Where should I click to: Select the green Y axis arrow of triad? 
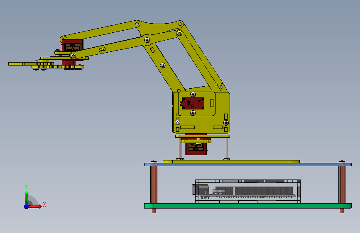(x=26, y=197)
